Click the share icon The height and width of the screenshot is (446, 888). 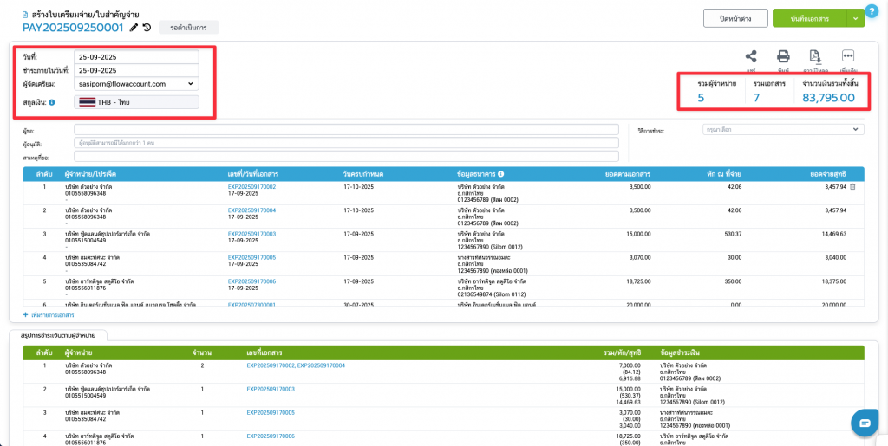(x=751, y=55)
